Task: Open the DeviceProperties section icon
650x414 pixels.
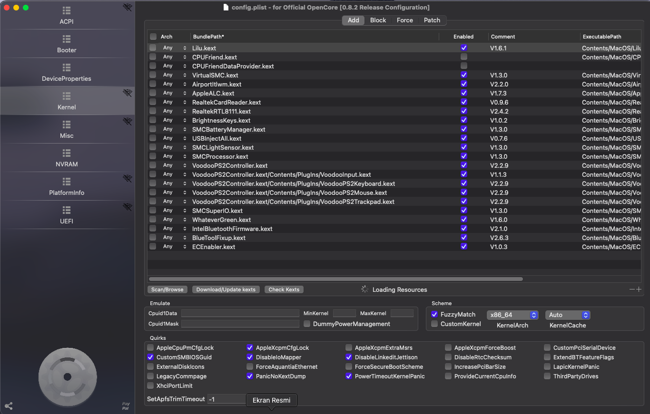Action: pyautogui.click(x=67, y=67)
